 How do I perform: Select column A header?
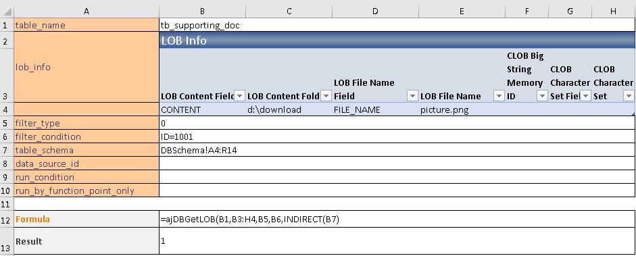[x=87, y=11]
